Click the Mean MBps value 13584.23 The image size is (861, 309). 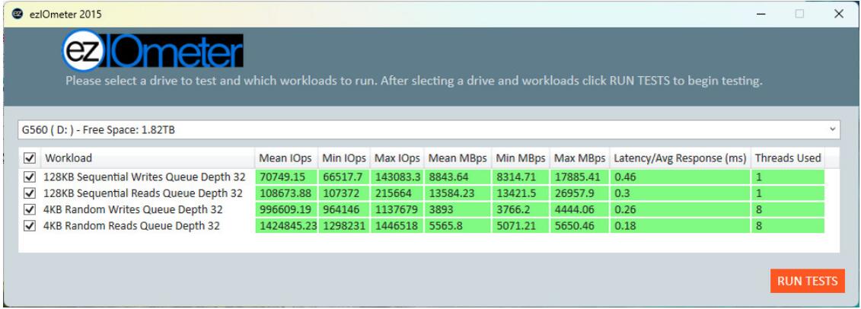[x=451, y=193]
